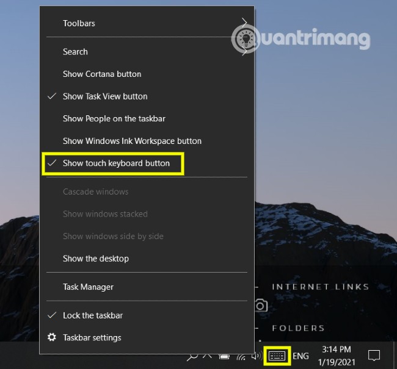The height and width of the screenshot is (369, 397).
Task: Open the Wi-Fi network tray icon
Action: 241,356
